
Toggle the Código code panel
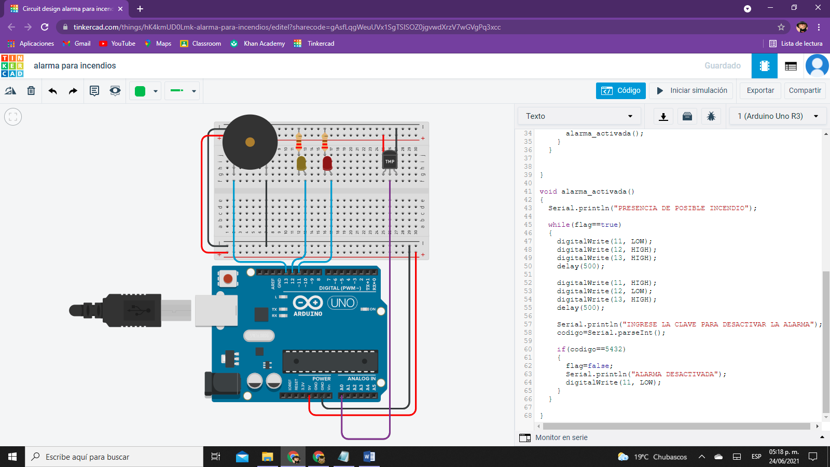[621, 90]
